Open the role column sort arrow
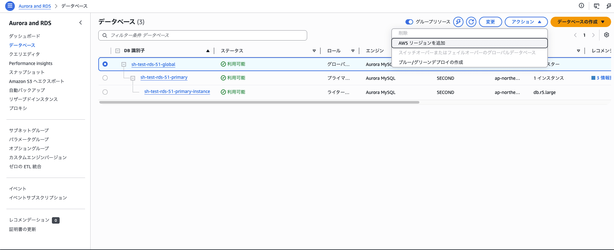The height and width of the screenshot is (250, 614). click(x=353, y=51)
